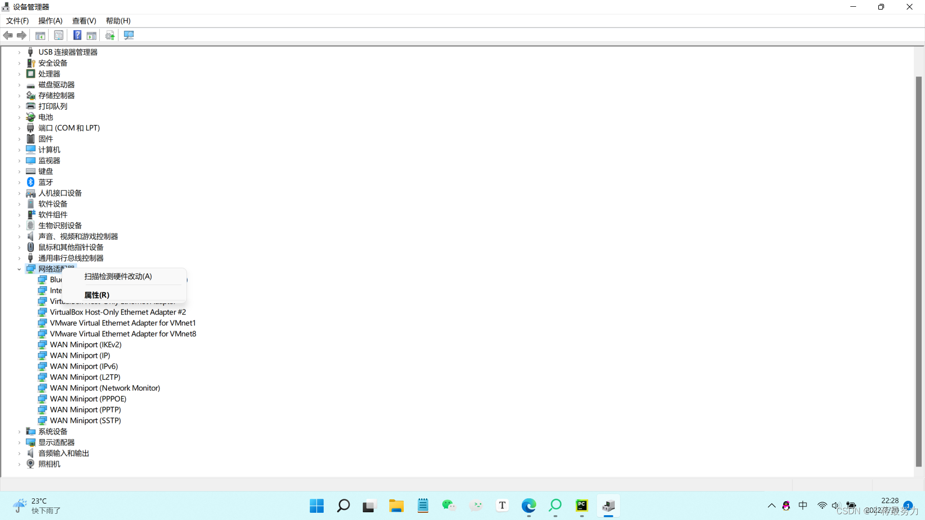Toggle the action pane toolbar icon
This screenshot has height=520, width=925.
pyautogui.click(x=92, y=35)
